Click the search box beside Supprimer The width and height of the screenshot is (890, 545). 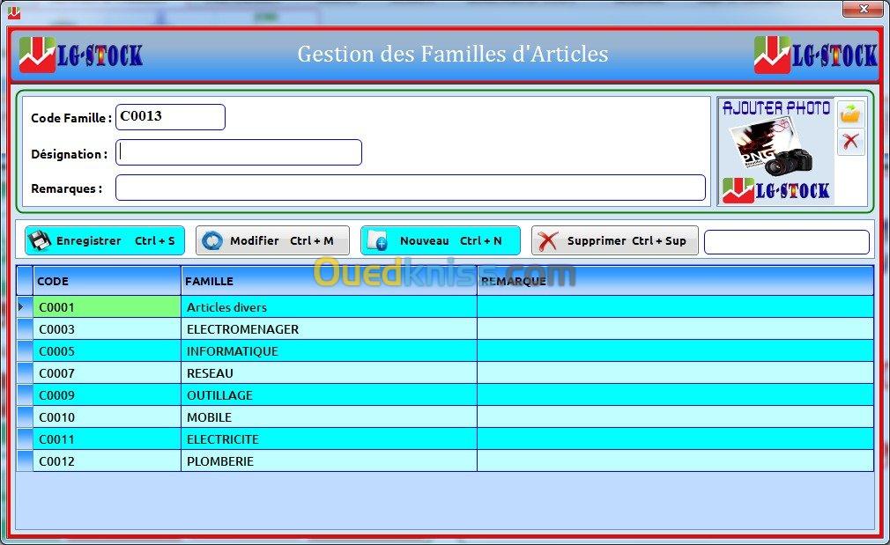(x=787, y=242)
